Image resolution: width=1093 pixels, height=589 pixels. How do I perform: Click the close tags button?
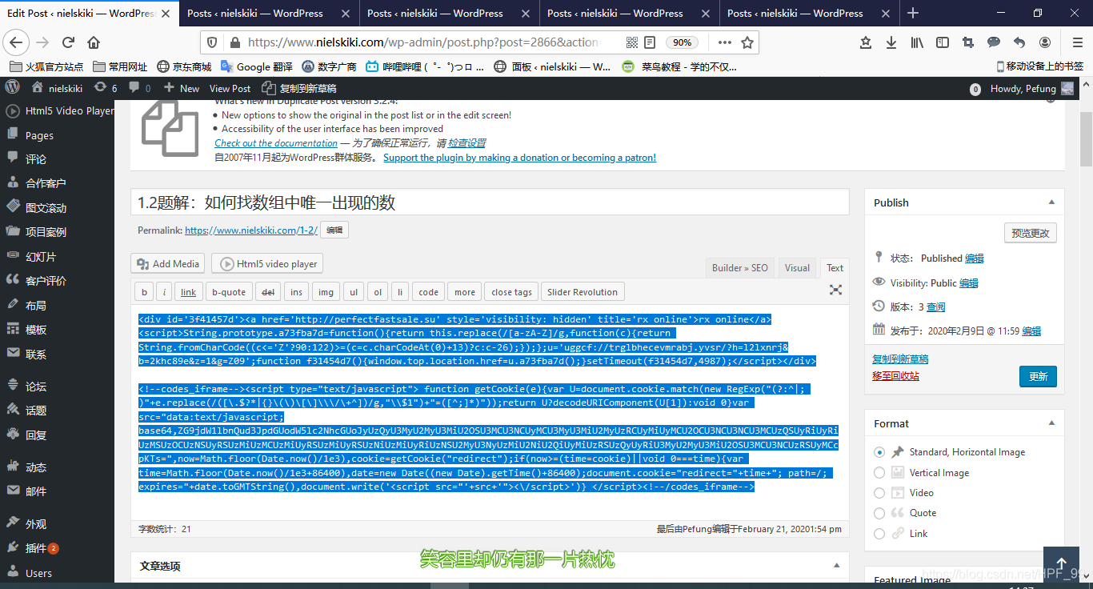pyautogui.click(x=512, y=292)
